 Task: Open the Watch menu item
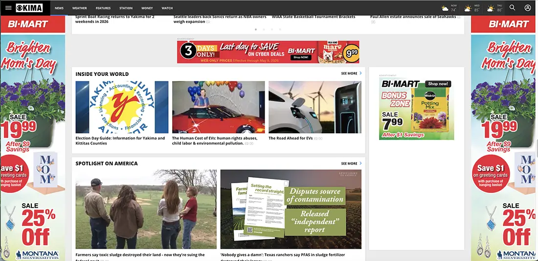click(167, 8)
